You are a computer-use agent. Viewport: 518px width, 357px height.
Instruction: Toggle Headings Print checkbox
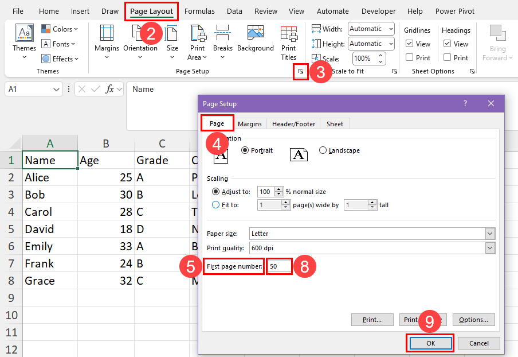[447, 57]
